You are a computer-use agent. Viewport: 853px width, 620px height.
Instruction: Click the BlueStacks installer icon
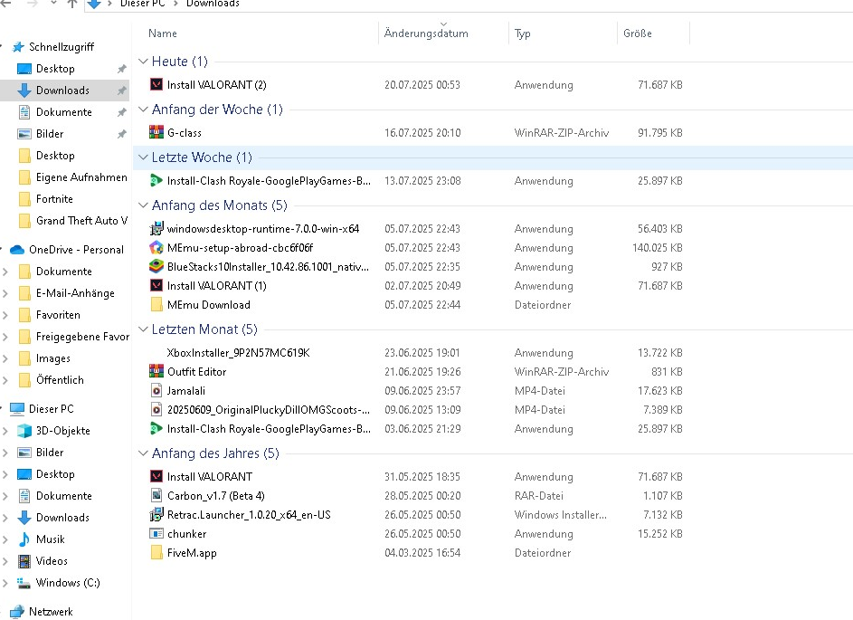coord(156,266)
